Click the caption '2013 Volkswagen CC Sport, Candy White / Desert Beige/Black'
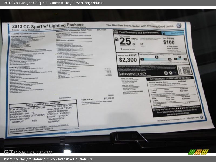 point(53,3)
